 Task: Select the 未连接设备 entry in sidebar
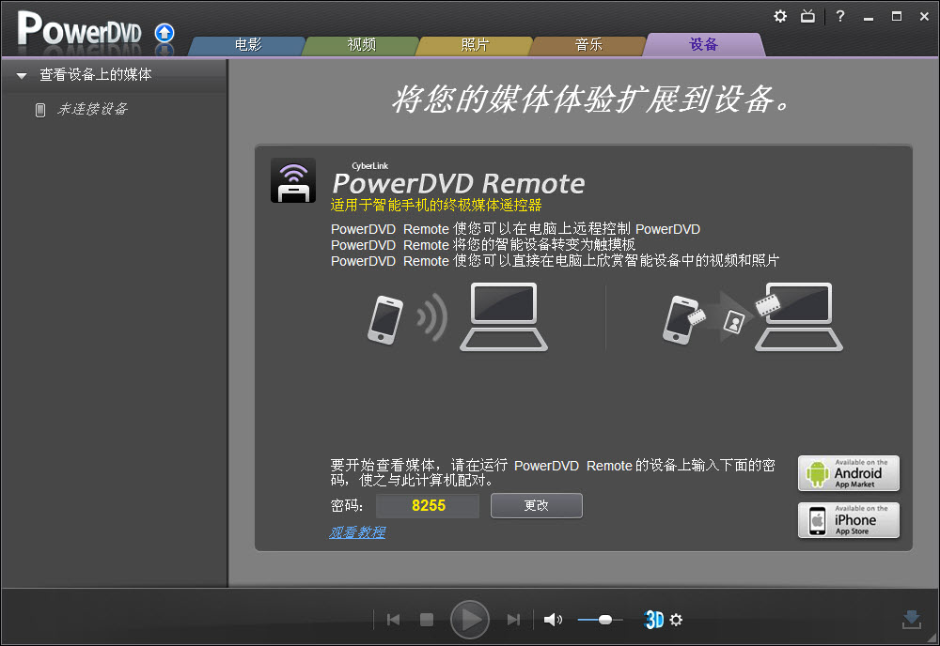pos(92,109)
